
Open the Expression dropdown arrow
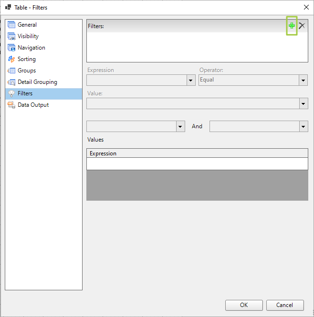pos(190,81)
